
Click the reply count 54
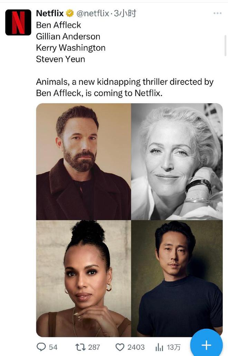point(53,347)
